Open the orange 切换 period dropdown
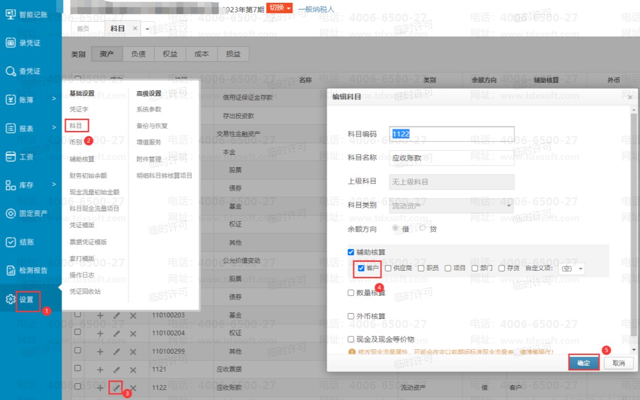This screenshot has width=640, height=400. (x=279, y=8)
